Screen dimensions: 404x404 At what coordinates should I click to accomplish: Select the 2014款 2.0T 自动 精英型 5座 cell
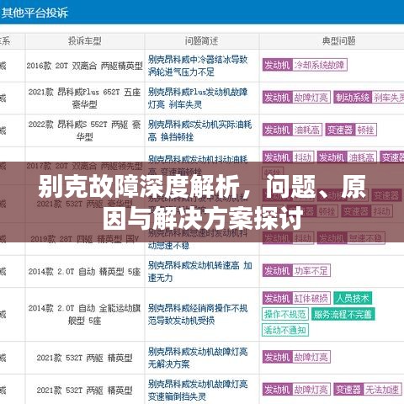[85, 272]
